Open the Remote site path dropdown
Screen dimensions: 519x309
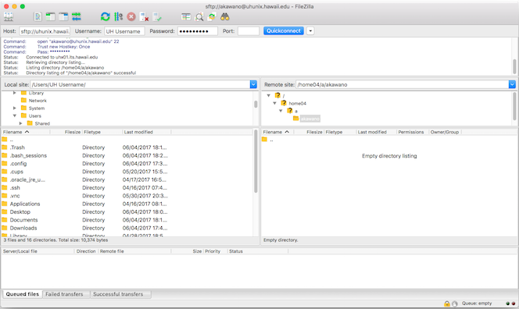click(x=512, y=84)
